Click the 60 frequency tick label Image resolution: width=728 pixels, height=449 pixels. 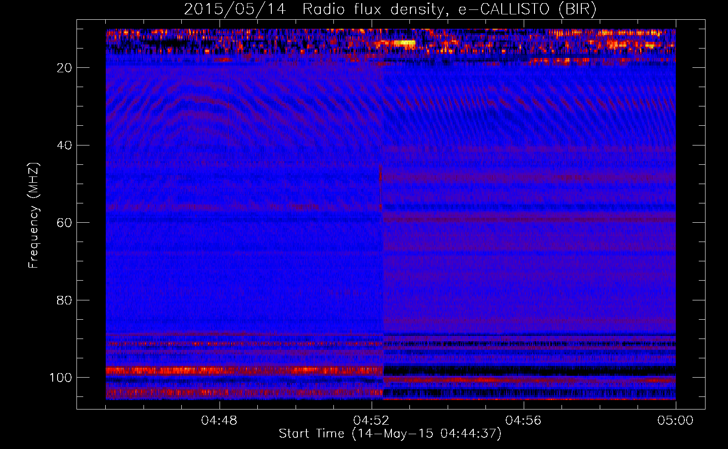click(64, 223)
